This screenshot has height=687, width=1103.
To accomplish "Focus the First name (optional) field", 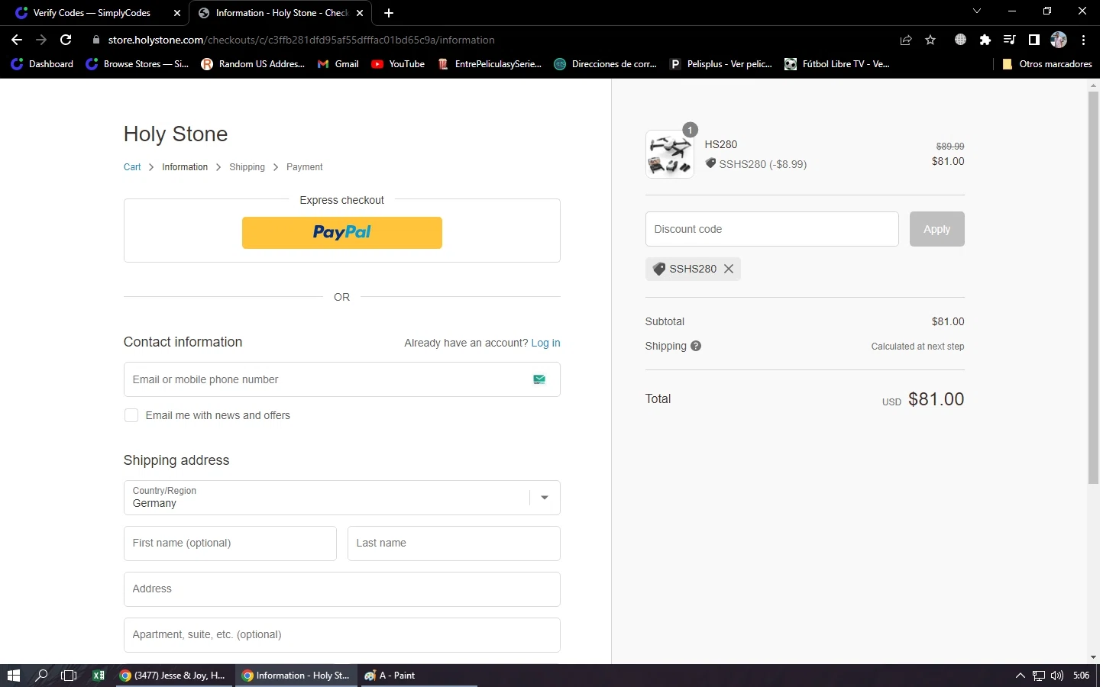I will click(x=230, y=543).
